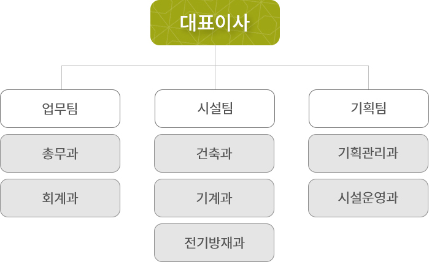Image resolution: width=429 pixels, height=262 pixels.
Task: Click the 시설운영과 text label
Action: [x=368, y=198]
